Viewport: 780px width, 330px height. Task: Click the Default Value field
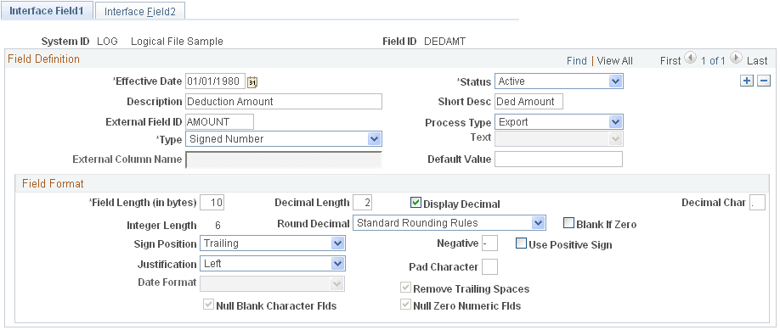[x=558, y=159]
